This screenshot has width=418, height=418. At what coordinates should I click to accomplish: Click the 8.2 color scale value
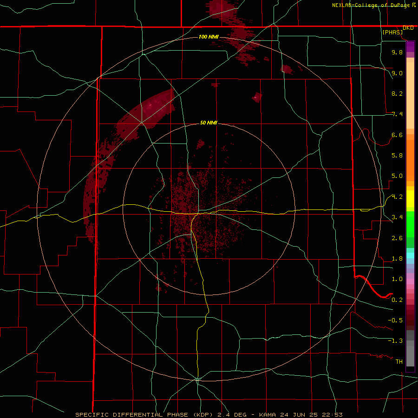pyautogui.click(x=397, y=93)
